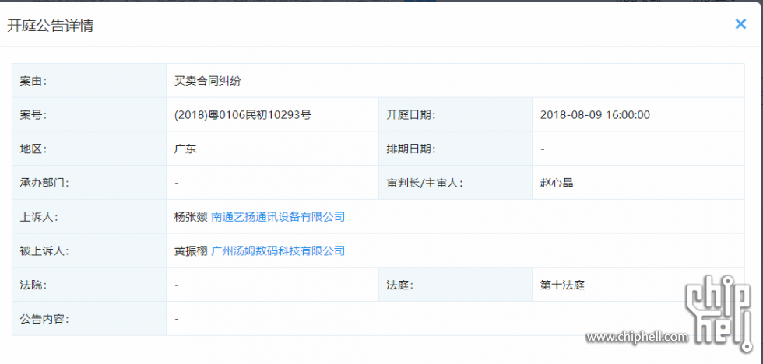The width and height of the screenshot is (763, 364).
Task: Click the 排期日期 label cell
Action: click(x=455, y=149)
